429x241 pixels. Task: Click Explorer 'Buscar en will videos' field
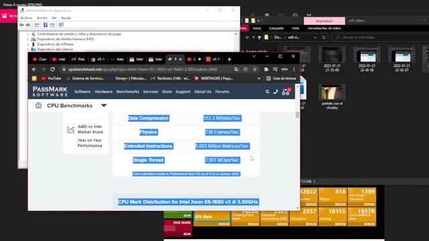(x=380, y=37)
